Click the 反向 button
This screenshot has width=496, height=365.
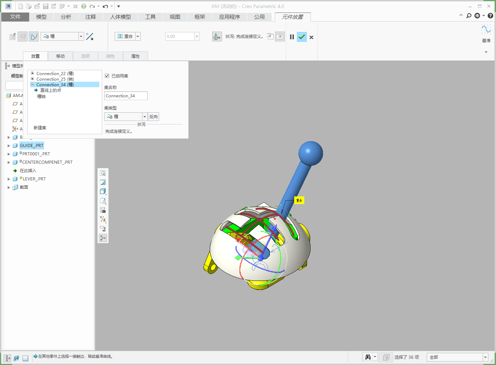(x=154, y=117)
